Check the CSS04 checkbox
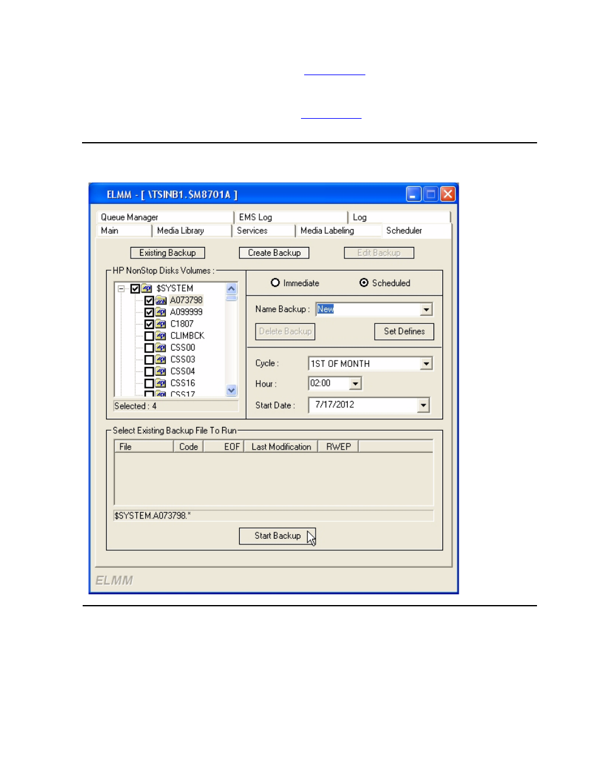Image resolution: width=602 pixels, height=780 pixels. click(x=149, y=371)
